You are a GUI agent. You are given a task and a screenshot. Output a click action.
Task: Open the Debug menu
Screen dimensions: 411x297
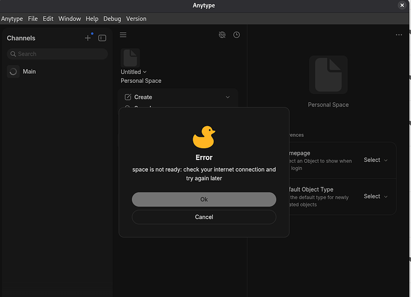point(112,19)
